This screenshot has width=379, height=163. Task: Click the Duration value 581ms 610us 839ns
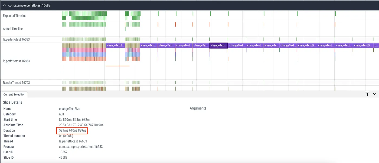[73, 131]
